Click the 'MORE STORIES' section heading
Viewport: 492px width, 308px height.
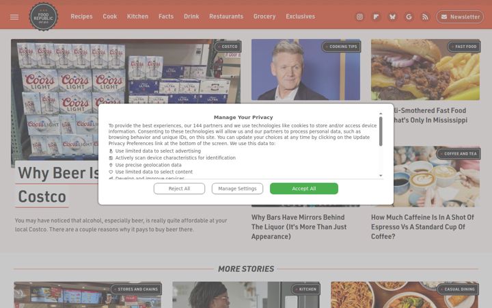click(246, 269)
